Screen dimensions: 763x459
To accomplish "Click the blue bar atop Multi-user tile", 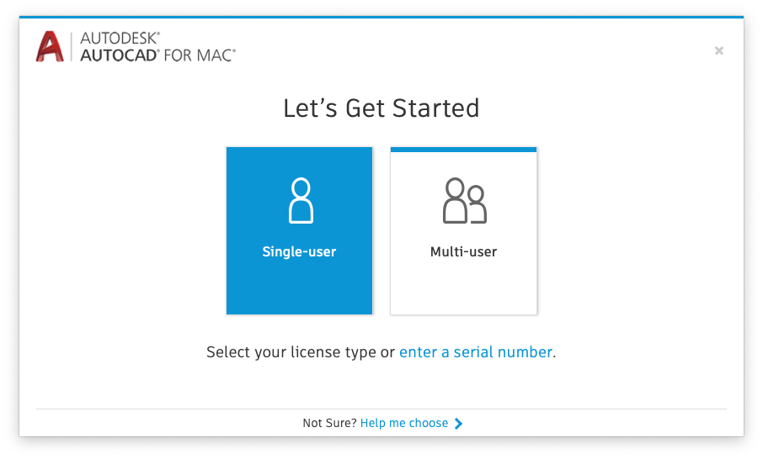I will [x=463, y=150].
